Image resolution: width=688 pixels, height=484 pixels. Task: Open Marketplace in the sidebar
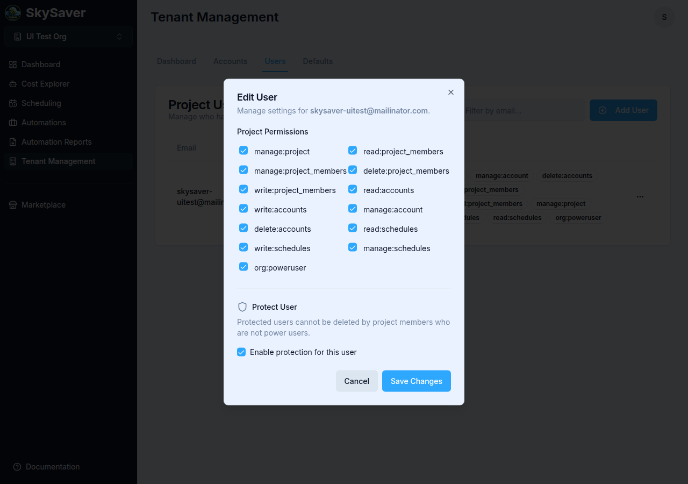[68, 205]
